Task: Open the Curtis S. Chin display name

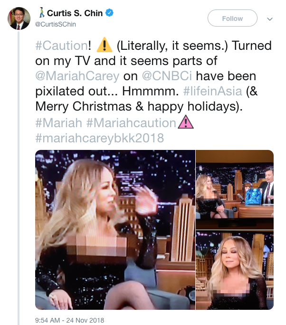Action: (x=75, y=13)
